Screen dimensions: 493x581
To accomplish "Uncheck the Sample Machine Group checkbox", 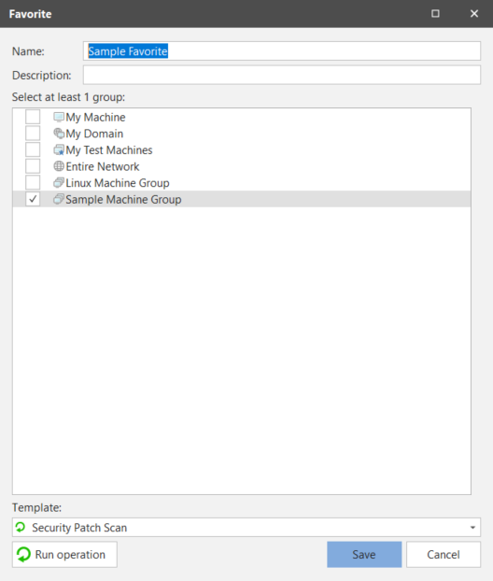I will (33, 199).
